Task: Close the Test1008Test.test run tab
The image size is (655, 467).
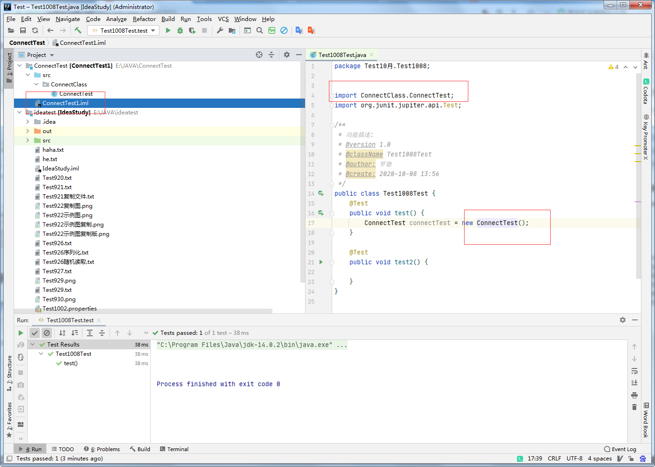Action: [99, 320]
